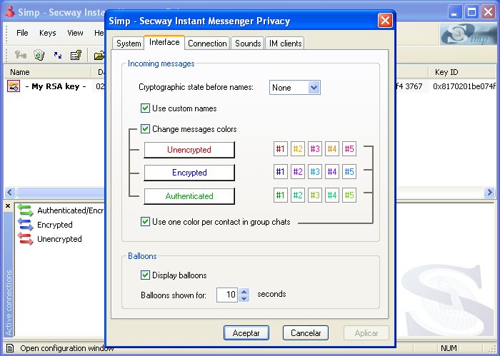
Task: Click the Authenticated color button
Action: click(x=189, y=196)
